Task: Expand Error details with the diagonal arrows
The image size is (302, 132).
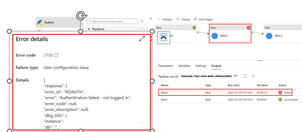Action: pos(142,39)
